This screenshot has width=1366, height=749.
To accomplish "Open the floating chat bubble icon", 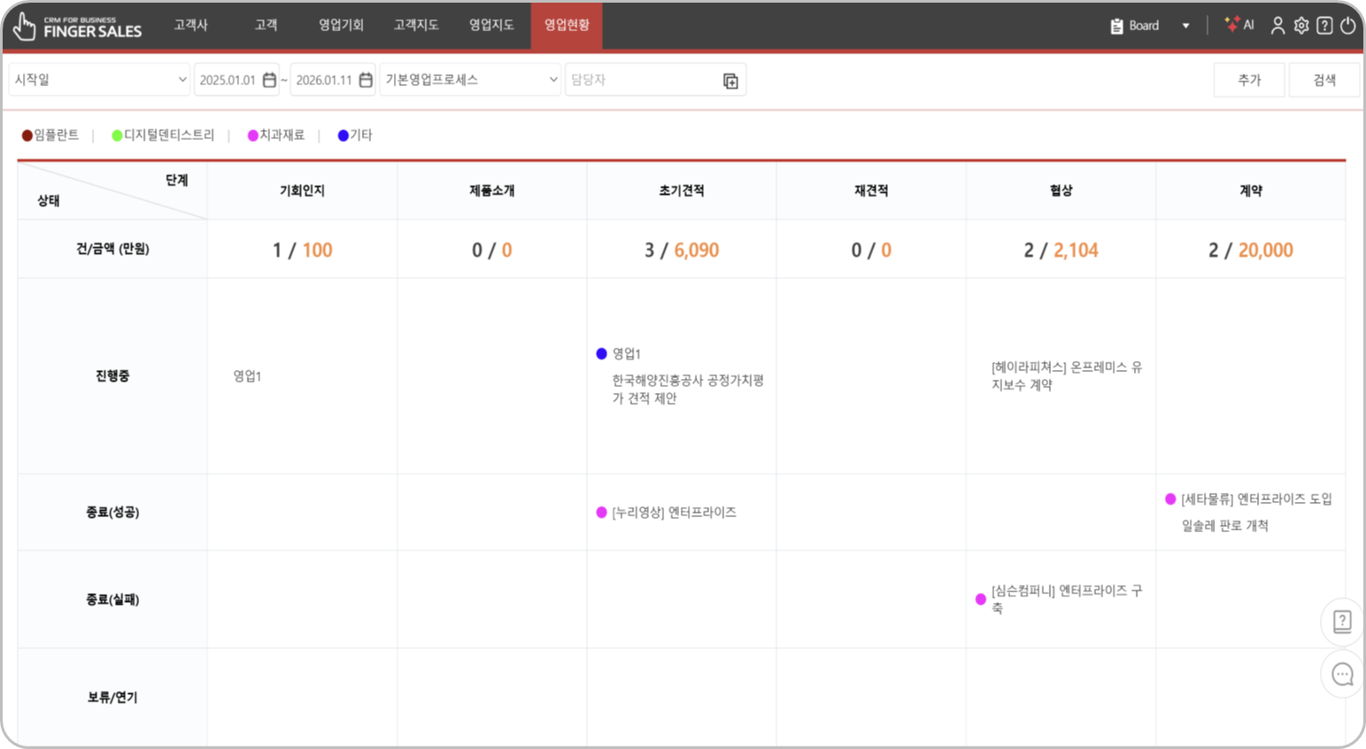I will point(1342,675).
